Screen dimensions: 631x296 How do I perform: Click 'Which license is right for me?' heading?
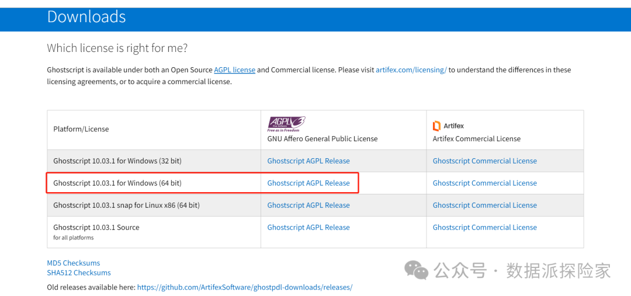pyautogui.click(x=117, y=48)
